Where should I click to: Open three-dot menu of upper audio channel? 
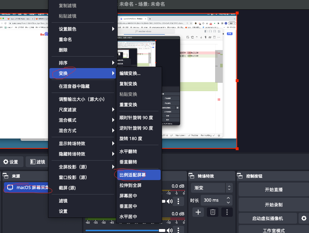178,201
